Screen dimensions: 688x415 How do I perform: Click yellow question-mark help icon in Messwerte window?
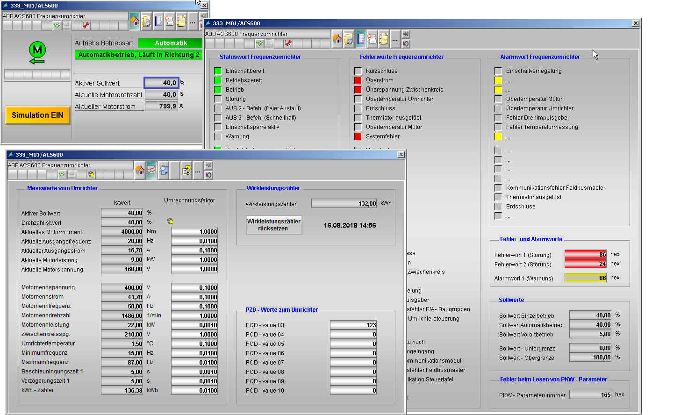186,171
